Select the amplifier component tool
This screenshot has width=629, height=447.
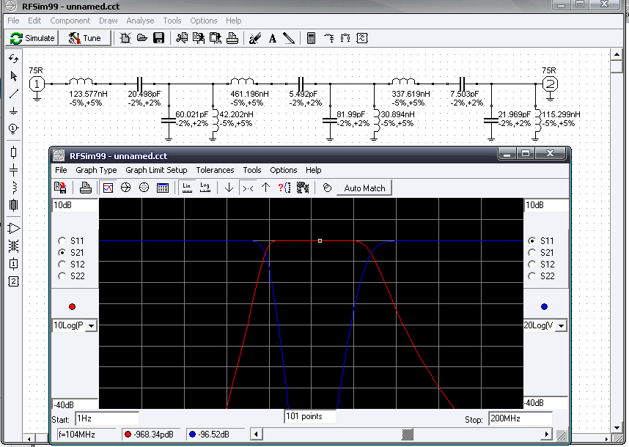point(13,229)
